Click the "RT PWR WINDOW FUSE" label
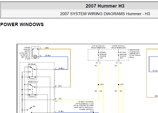158x113 pixels. [123, 55]
